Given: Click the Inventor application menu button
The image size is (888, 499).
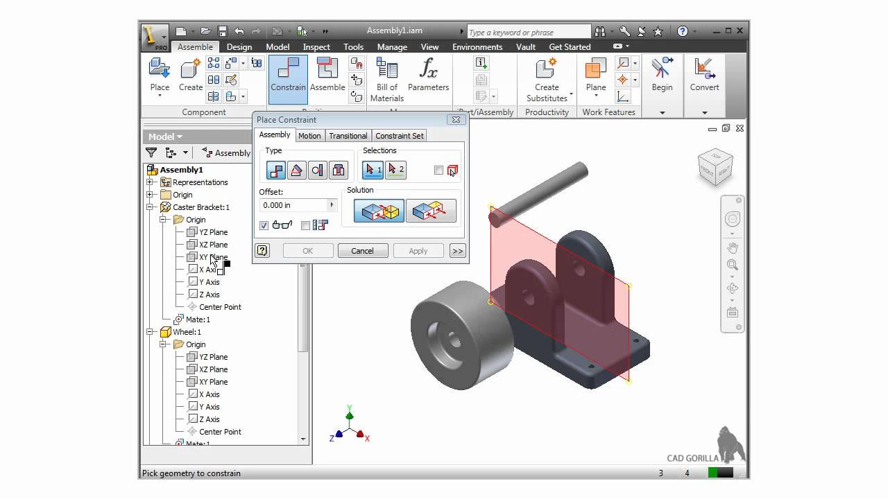Looking at the screenshot, I should pos(155,37).
